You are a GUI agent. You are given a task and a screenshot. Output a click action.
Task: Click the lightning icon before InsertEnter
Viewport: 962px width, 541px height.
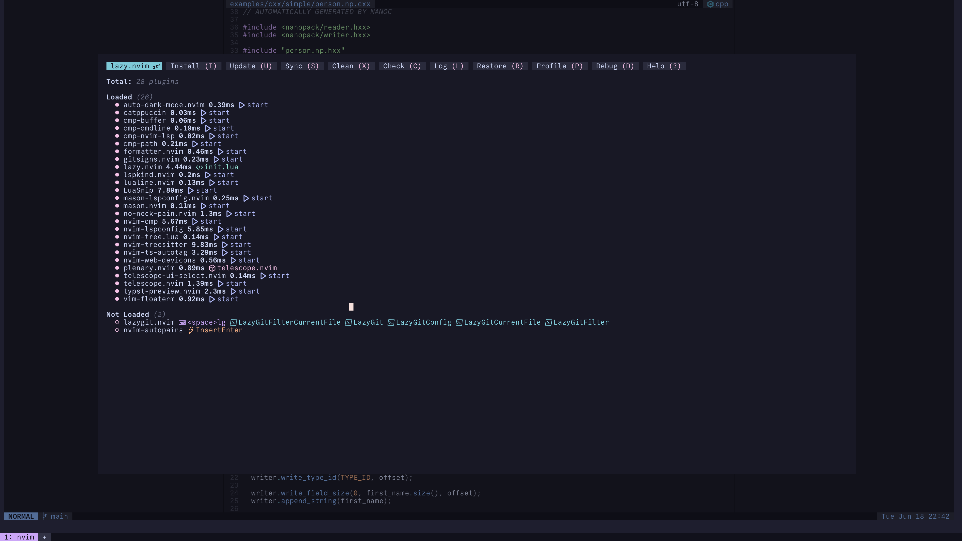(190, 330)
